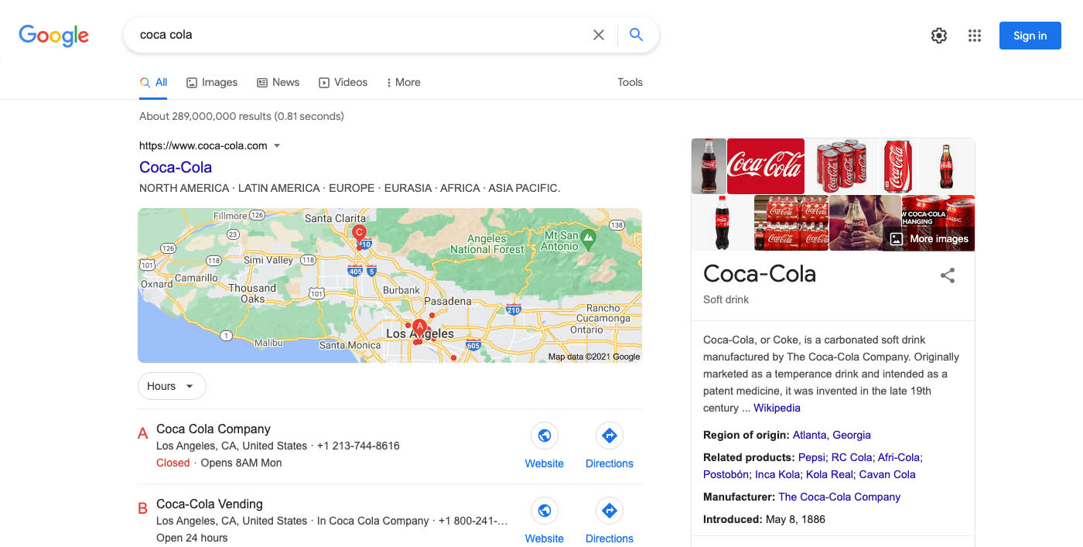Click Website globe icon for Coca Cola Company
This screenshot has width=1083, height=547.
[544, 436]
